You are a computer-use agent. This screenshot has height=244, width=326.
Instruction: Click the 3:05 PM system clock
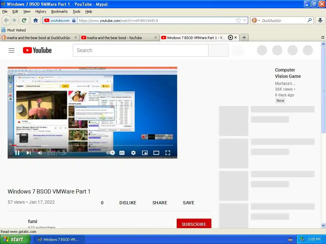[x=314, y=240]
